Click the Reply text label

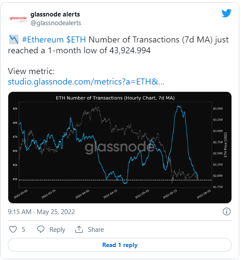point(57,230)
